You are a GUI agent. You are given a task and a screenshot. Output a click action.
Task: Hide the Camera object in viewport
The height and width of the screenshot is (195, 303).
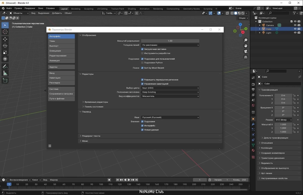coord(295,25)
